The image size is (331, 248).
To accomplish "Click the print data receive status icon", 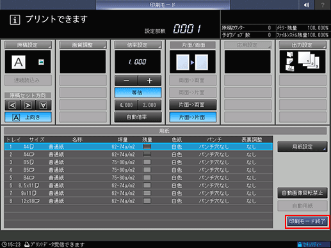I will (x=27, y=244).
